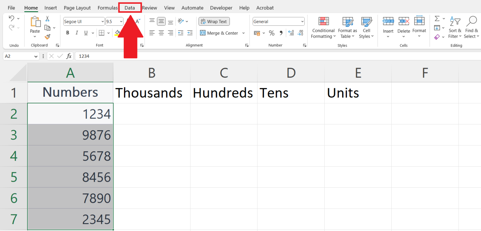481x231 pixels.
Task: Open the Number Format dialog launcher
Action: click(305, 45)
